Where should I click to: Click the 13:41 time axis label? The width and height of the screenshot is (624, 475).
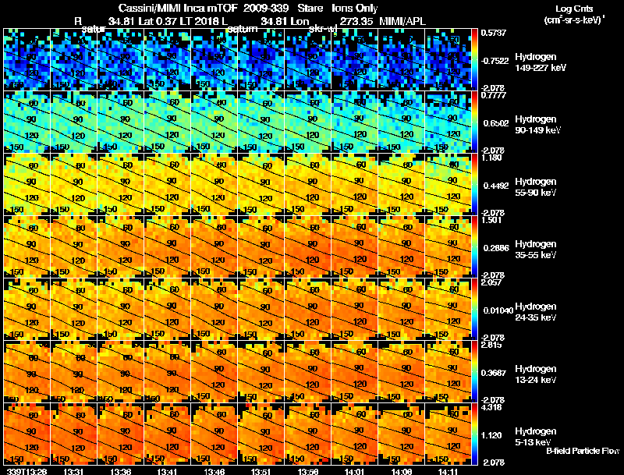(166, 472)
